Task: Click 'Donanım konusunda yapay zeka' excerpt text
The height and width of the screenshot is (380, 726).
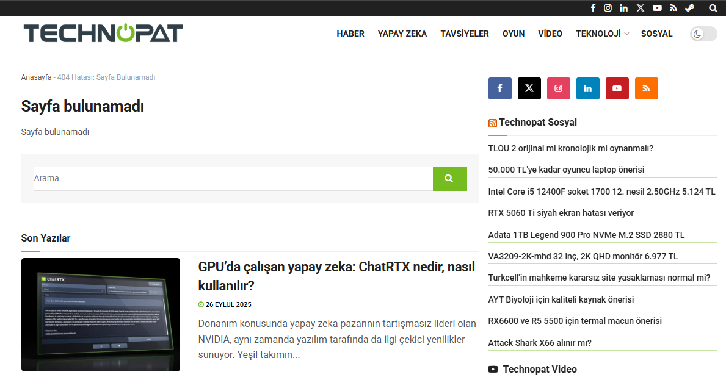Action: tap(337, 339)
